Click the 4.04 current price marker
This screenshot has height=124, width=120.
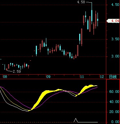click(x=113, y=21)
